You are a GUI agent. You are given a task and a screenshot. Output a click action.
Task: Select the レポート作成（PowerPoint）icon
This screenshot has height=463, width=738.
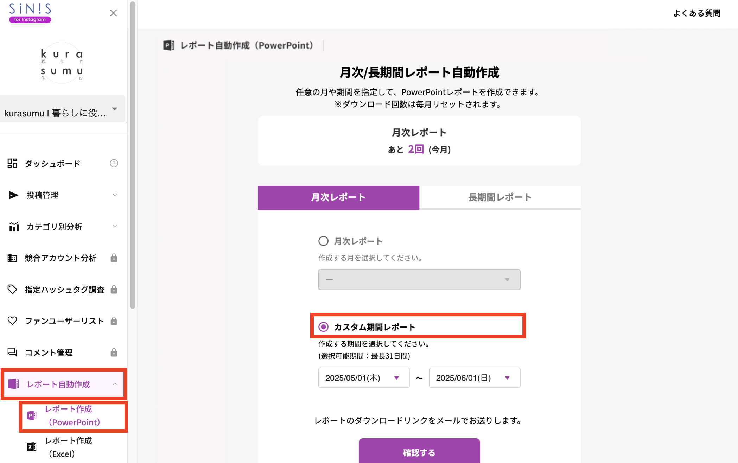(32, 416)
